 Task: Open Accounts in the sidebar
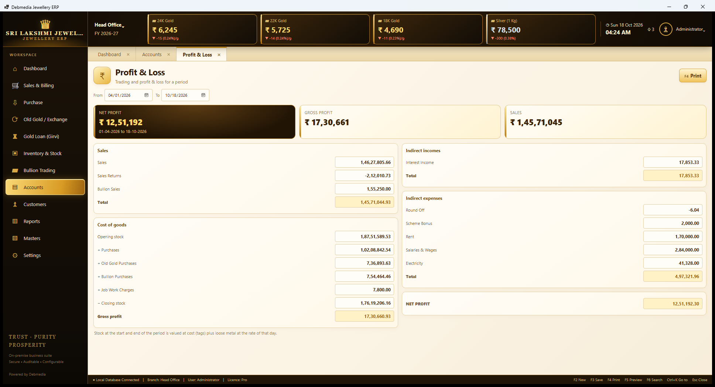pos(45,187)
